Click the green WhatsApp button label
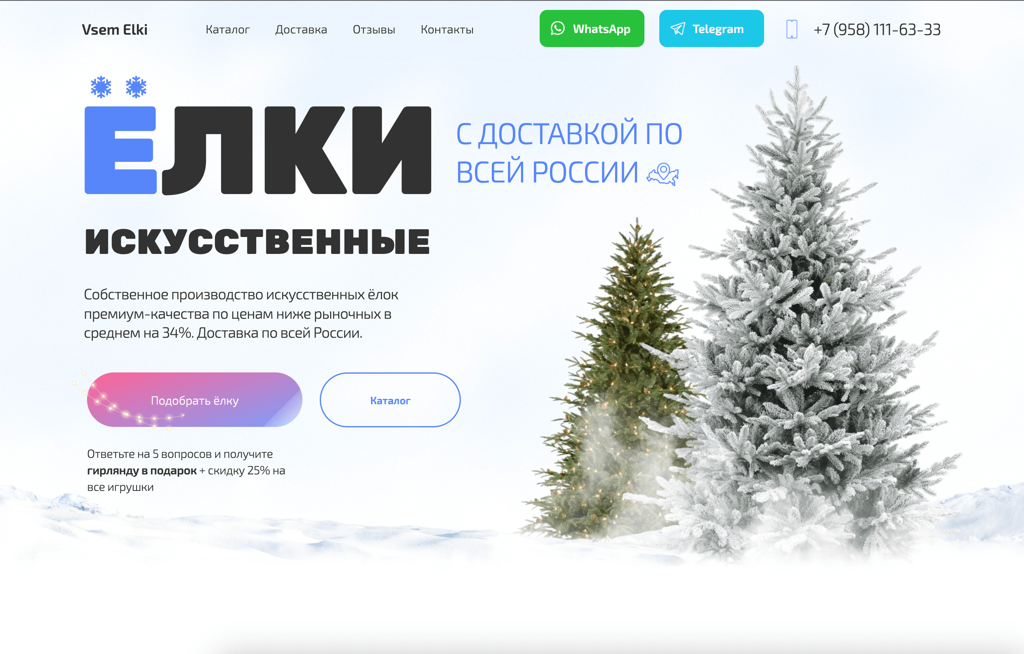This screenshot has height=654, width=1024. click(x=601, y=28)
